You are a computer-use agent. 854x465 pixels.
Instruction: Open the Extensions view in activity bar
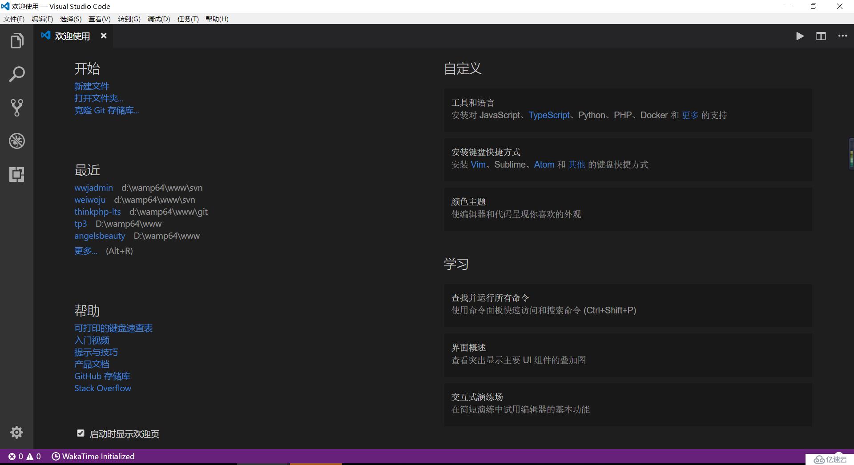tap(16, 174)
